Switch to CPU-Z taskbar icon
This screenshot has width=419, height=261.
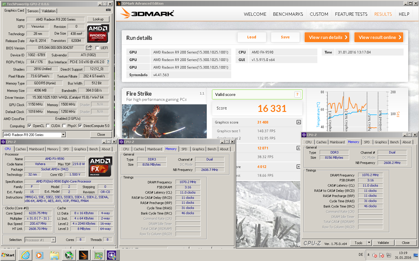point(112,255)
